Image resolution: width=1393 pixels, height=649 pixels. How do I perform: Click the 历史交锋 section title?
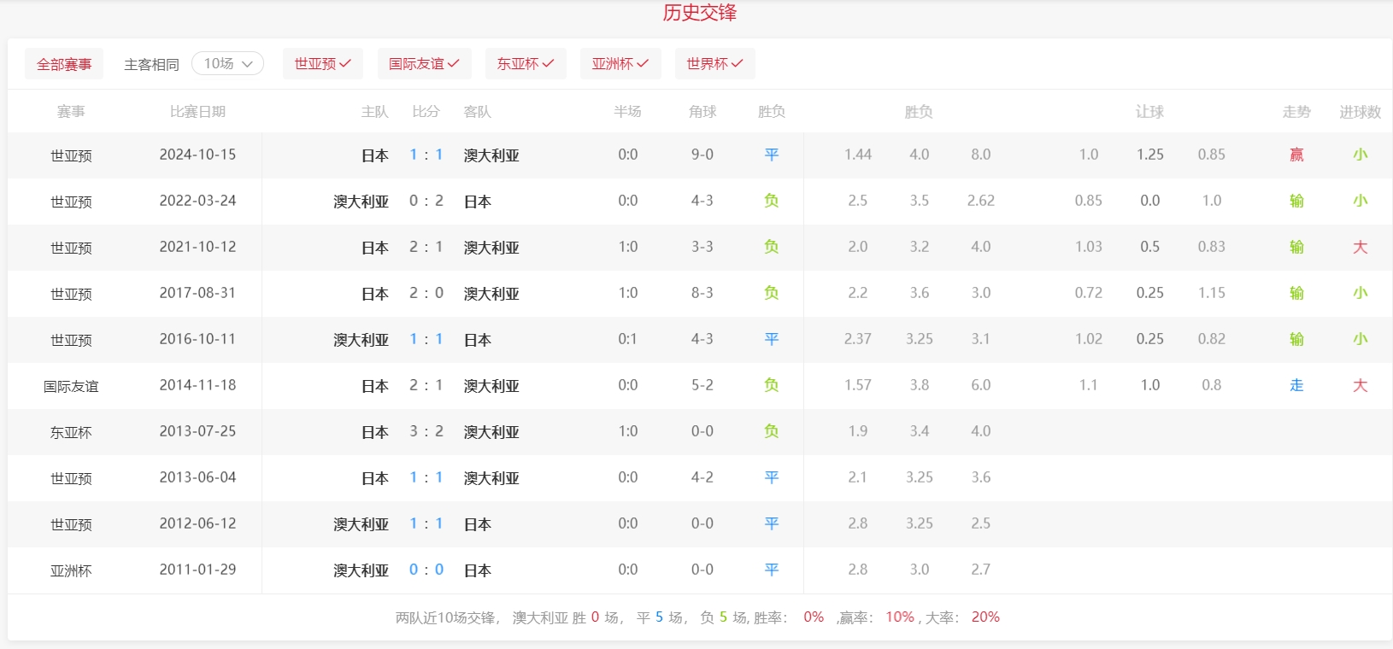699,13
